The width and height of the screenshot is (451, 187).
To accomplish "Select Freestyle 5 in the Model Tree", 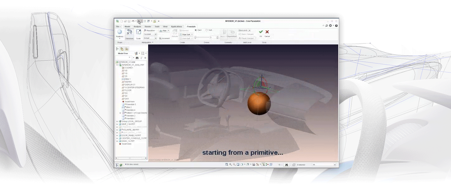I will [x=129, y=104].
